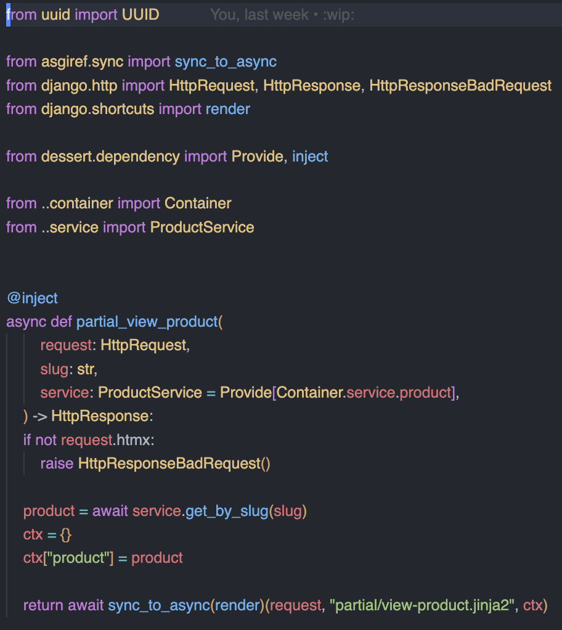562x630 pixels.
Task: Click Provide in the dessert.dependency import
Action: pyautogui.click(x=258, y=157)
